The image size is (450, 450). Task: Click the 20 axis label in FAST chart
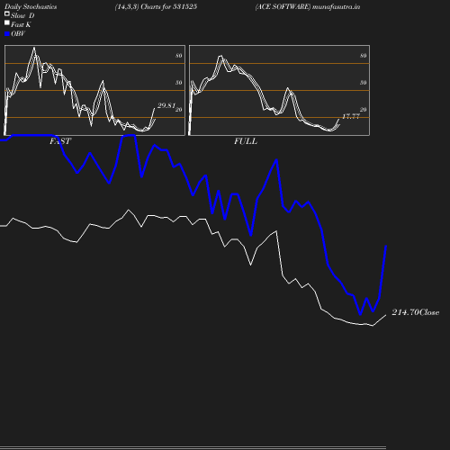[179, 110]
